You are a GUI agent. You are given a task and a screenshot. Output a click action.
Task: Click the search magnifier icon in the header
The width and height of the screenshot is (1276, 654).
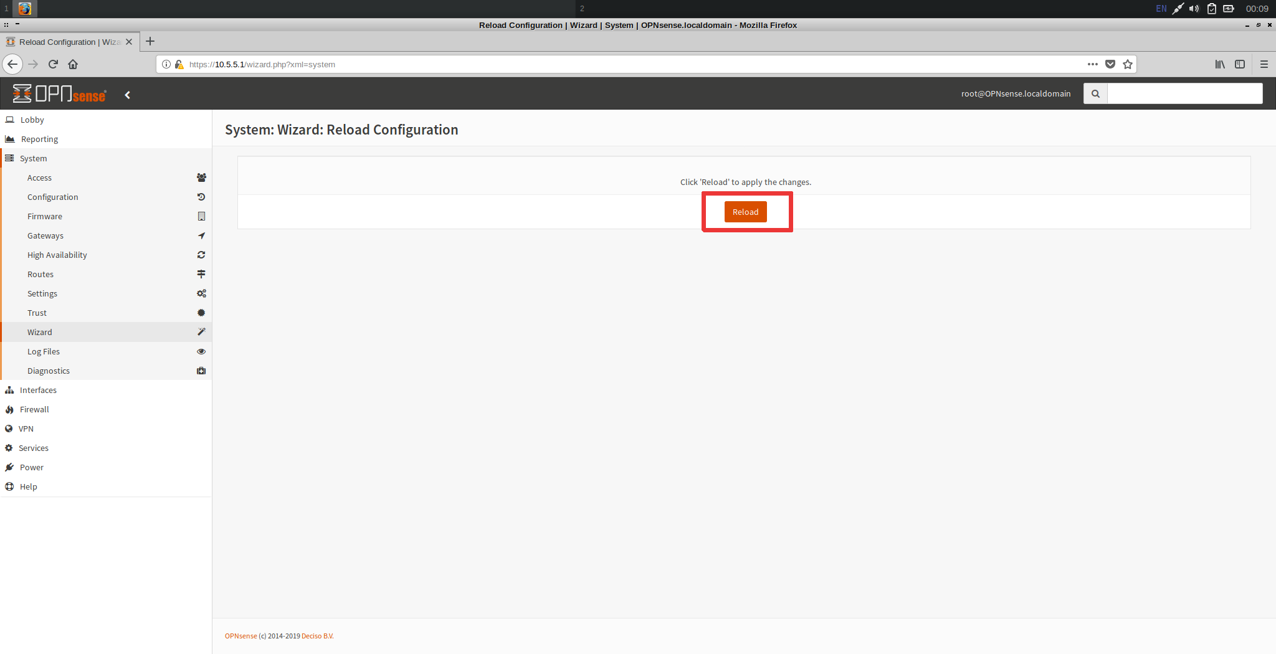(1095, 93)
